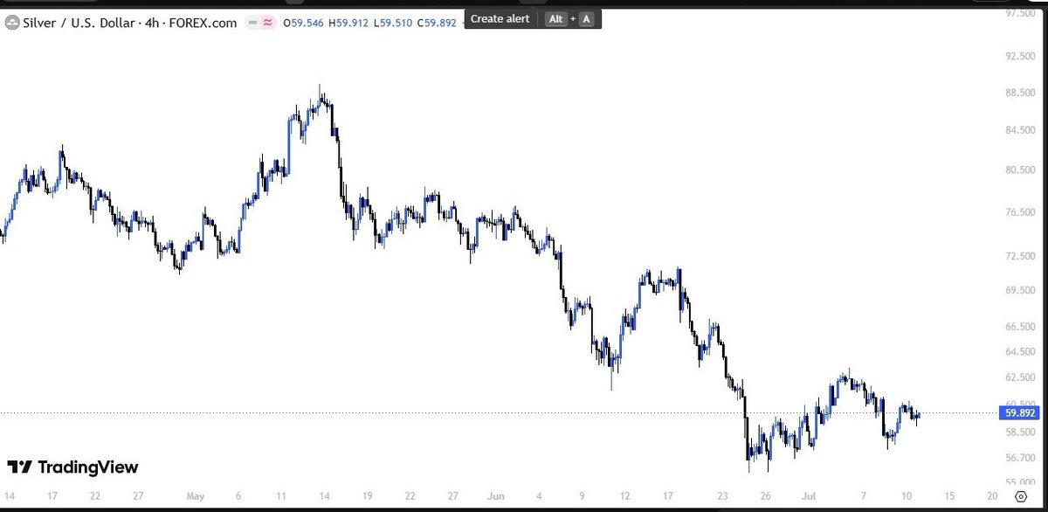This screenshot has height=512, width=1048.
Task: Click date 23 on the time axis
Action: point(723,496)
